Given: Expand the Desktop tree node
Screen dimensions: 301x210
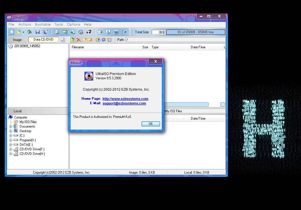Looking at the screenshot, I should coord(11,131).
